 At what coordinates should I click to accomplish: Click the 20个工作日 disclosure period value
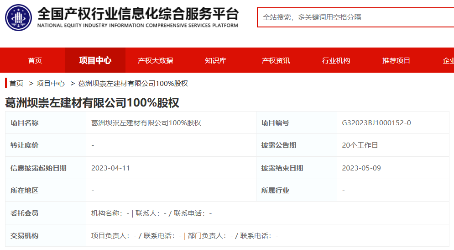point(360,145)
